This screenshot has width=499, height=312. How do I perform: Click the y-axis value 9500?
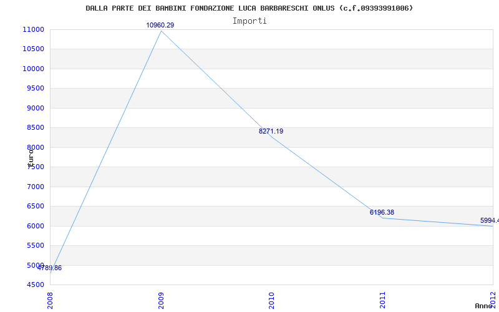tap(36, 89)
